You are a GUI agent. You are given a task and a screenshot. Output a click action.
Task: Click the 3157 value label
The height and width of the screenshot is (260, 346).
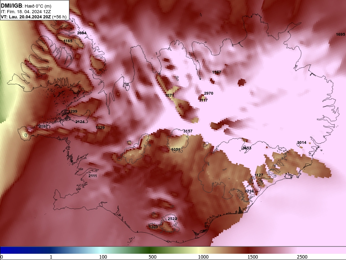pos(188,131)
